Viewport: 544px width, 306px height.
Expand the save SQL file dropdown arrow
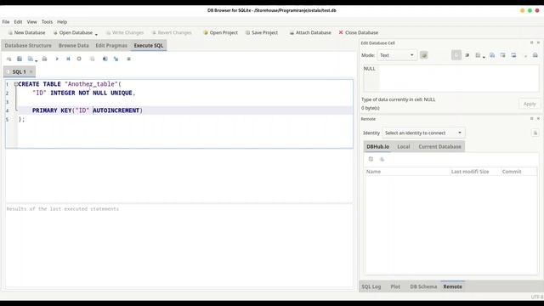[36, 60]
